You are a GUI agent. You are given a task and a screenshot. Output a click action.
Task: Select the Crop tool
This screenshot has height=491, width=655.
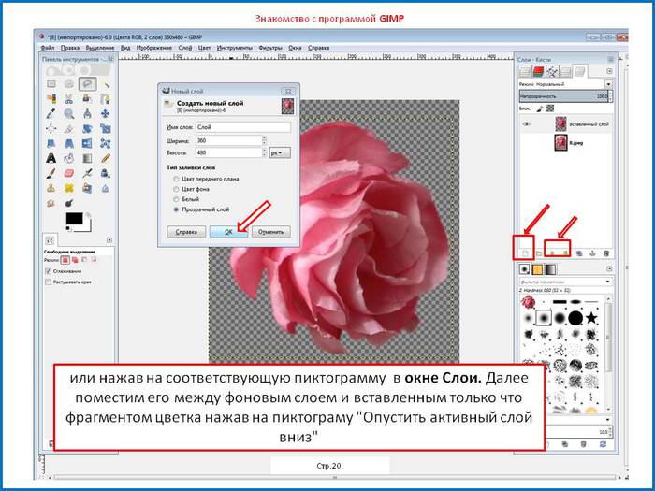[69, 129]
